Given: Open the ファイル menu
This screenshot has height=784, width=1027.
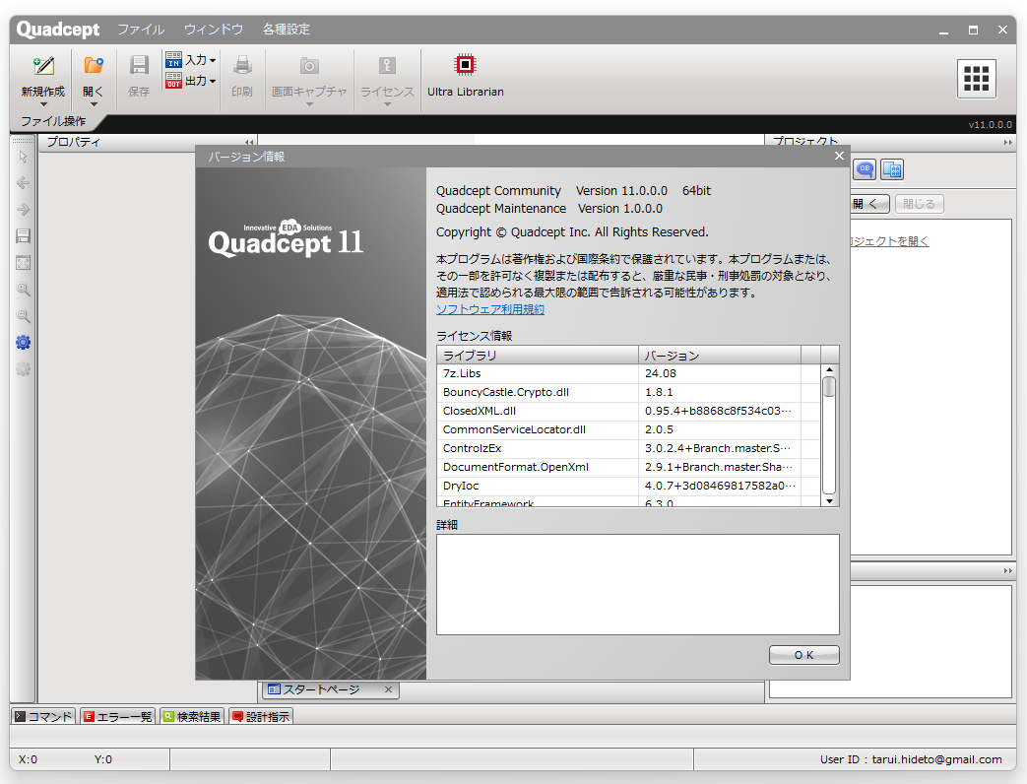Looking at the screenshot, I should [x=140, y=30].
